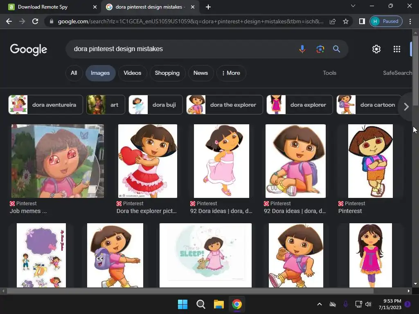This screenshot has width=419, height=314.
Task: Open Google quick settings gear
Action: point(376,49)
